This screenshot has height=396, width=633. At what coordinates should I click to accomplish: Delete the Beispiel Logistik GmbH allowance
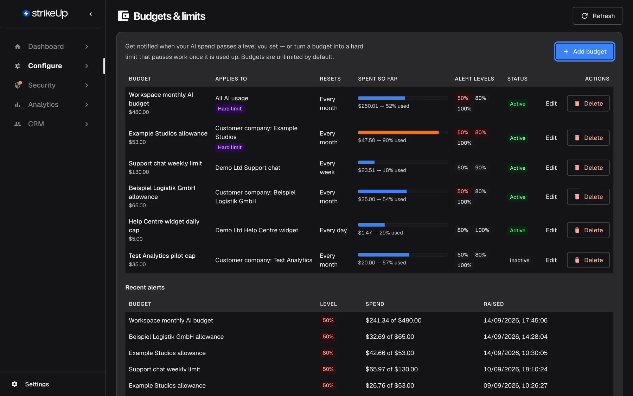click(x=588, y=197)
